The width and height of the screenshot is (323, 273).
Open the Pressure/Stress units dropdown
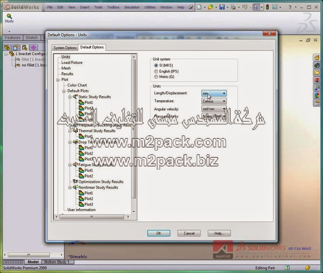coord(214,116)
